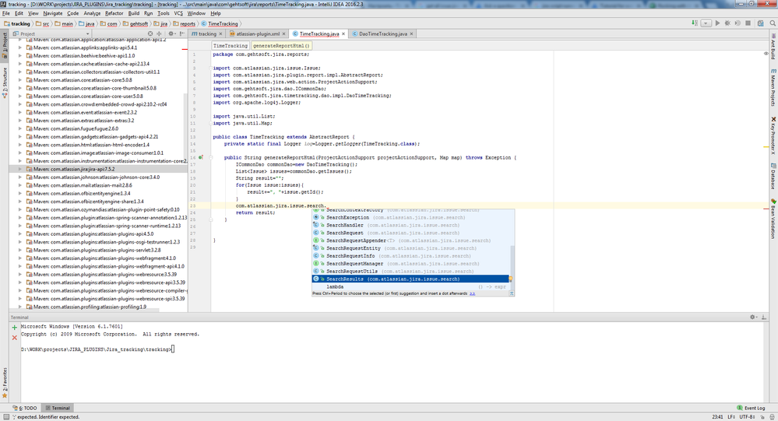
Task: Open the Terminal panel gear settings
Action: click(753, 317)
